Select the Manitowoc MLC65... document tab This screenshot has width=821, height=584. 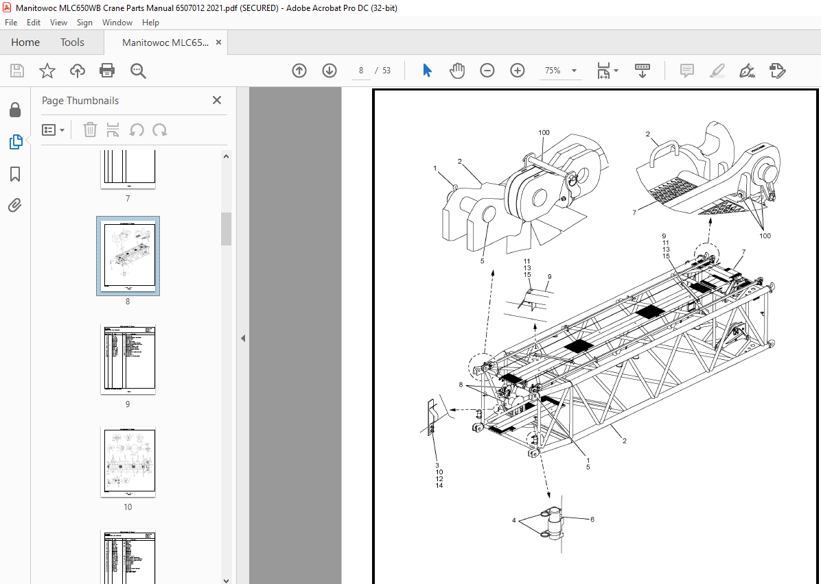[165, 42]
